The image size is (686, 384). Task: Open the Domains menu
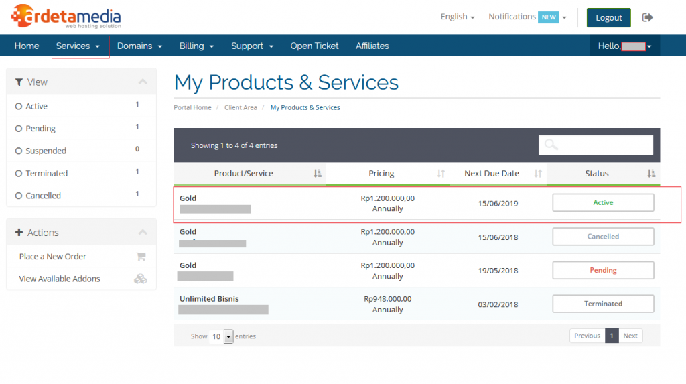point(139,46)
